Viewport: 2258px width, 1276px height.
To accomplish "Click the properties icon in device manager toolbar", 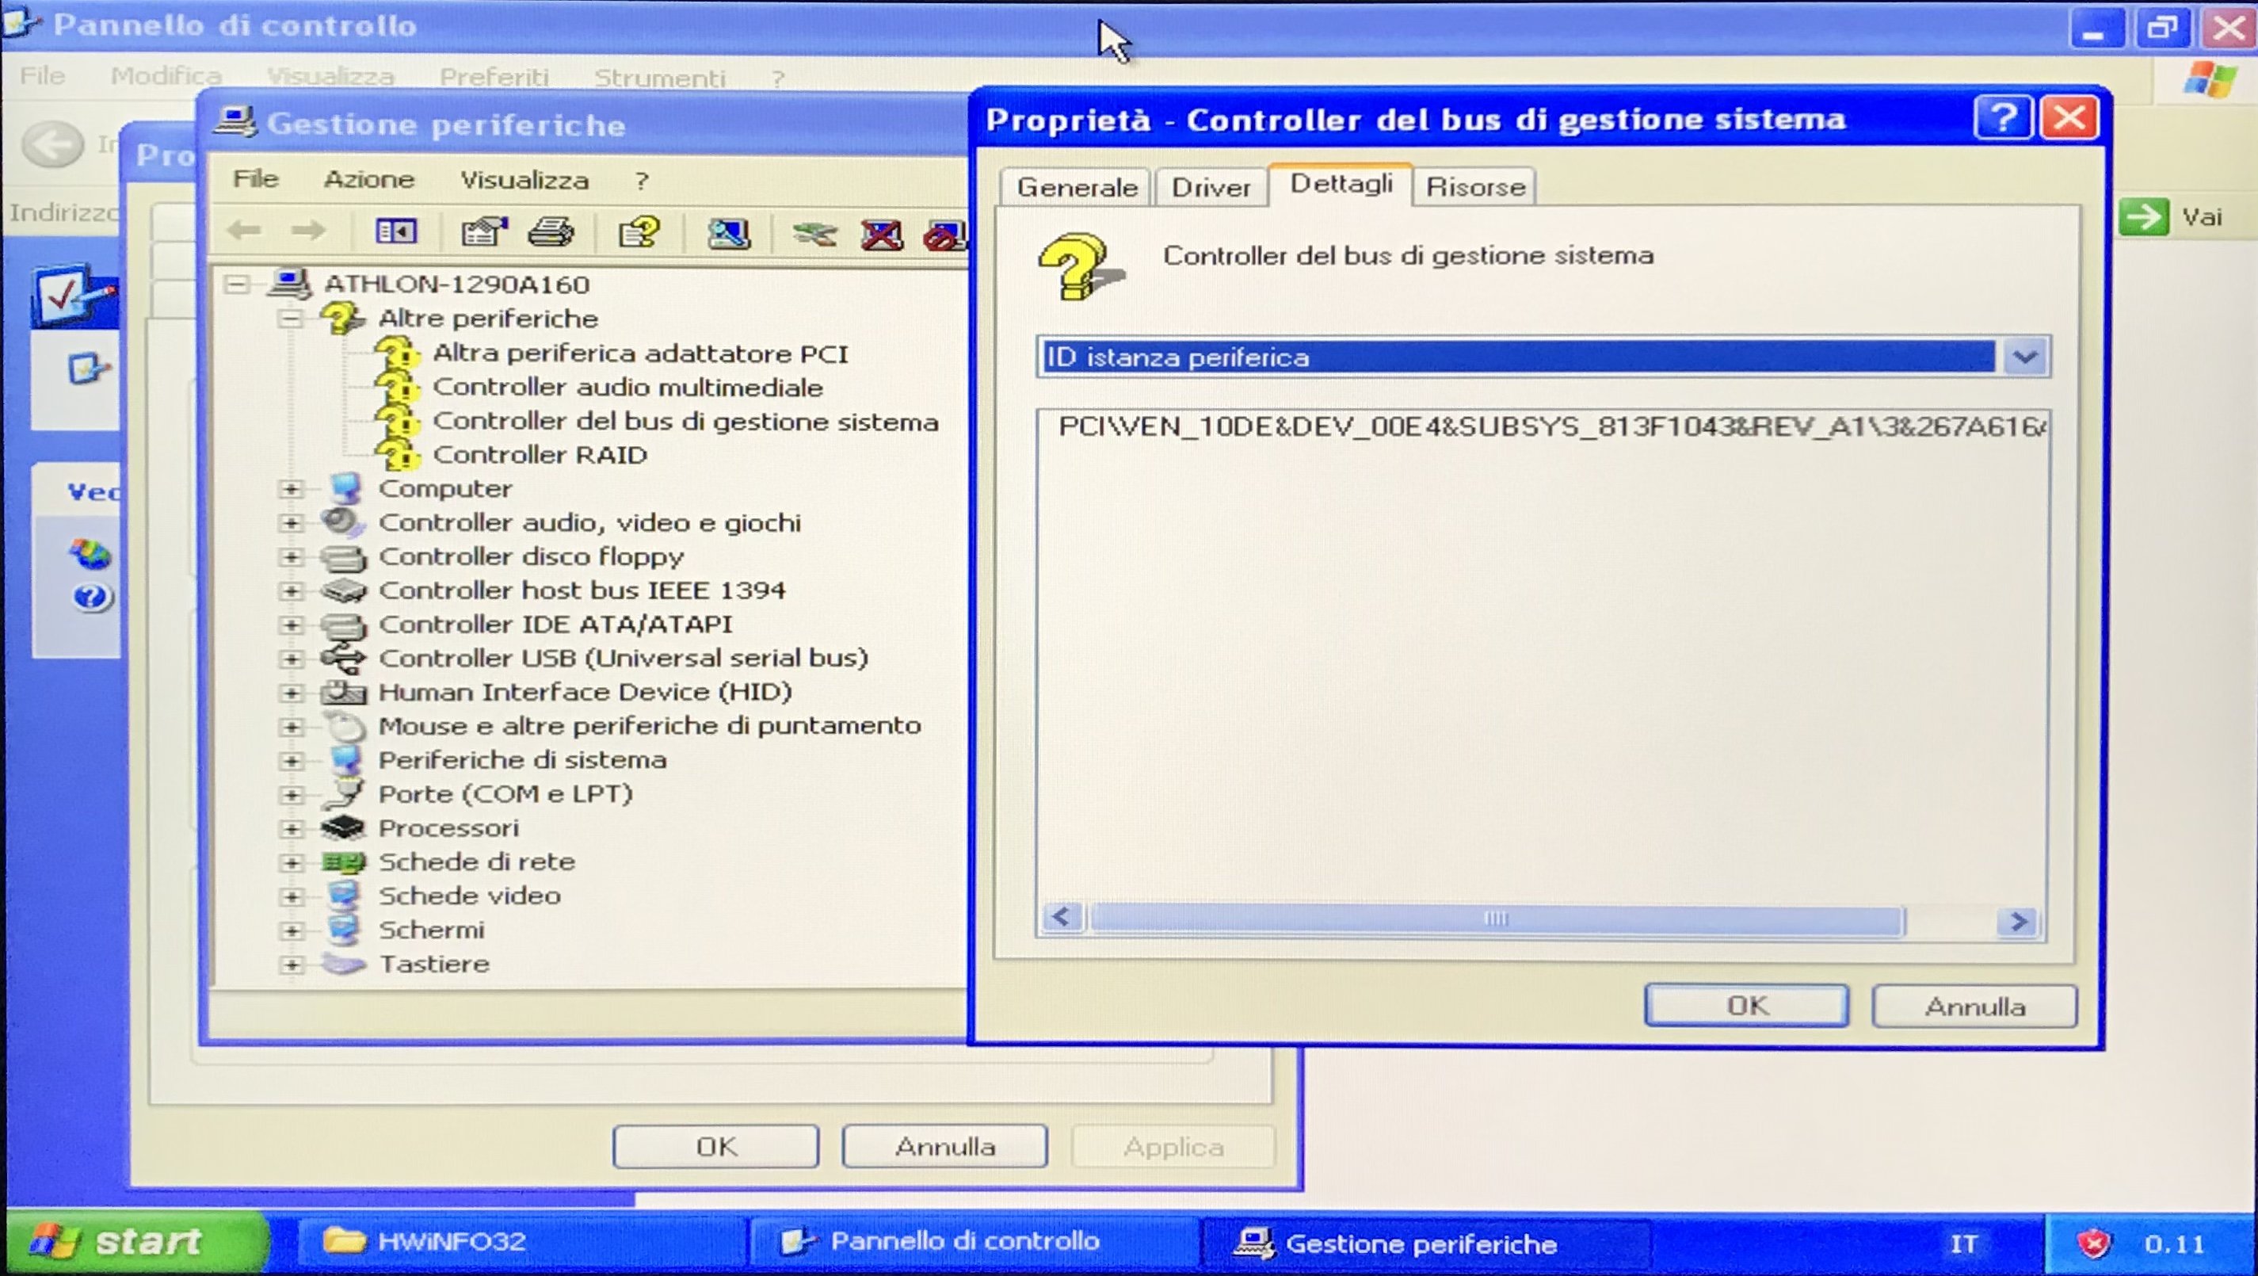I will click(484, 232).
